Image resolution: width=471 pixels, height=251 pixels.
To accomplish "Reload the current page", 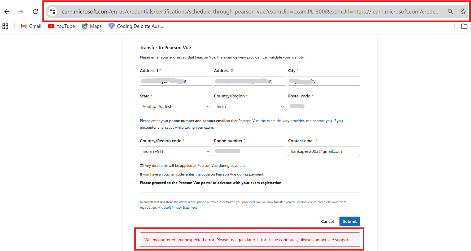I will (x=35, y=12).
